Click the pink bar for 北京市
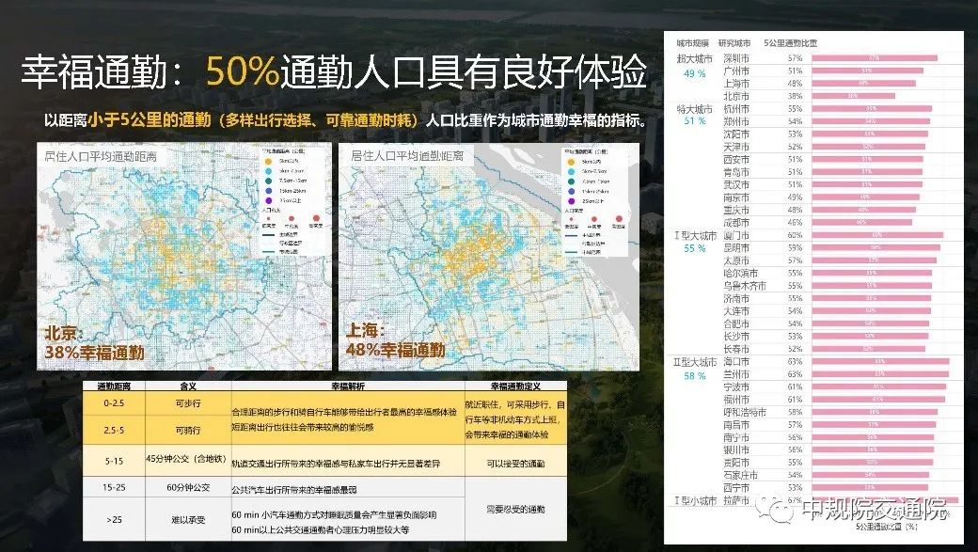The width and height of the screenshot is (978, 552). click(x=853, y=96)
